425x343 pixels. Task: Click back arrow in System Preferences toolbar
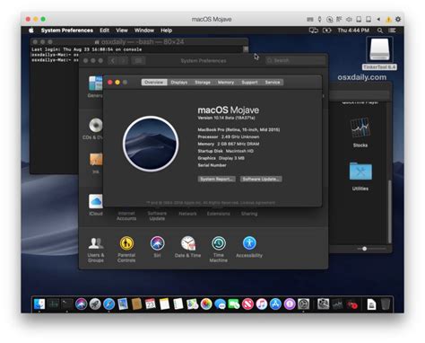pos(113,61)
